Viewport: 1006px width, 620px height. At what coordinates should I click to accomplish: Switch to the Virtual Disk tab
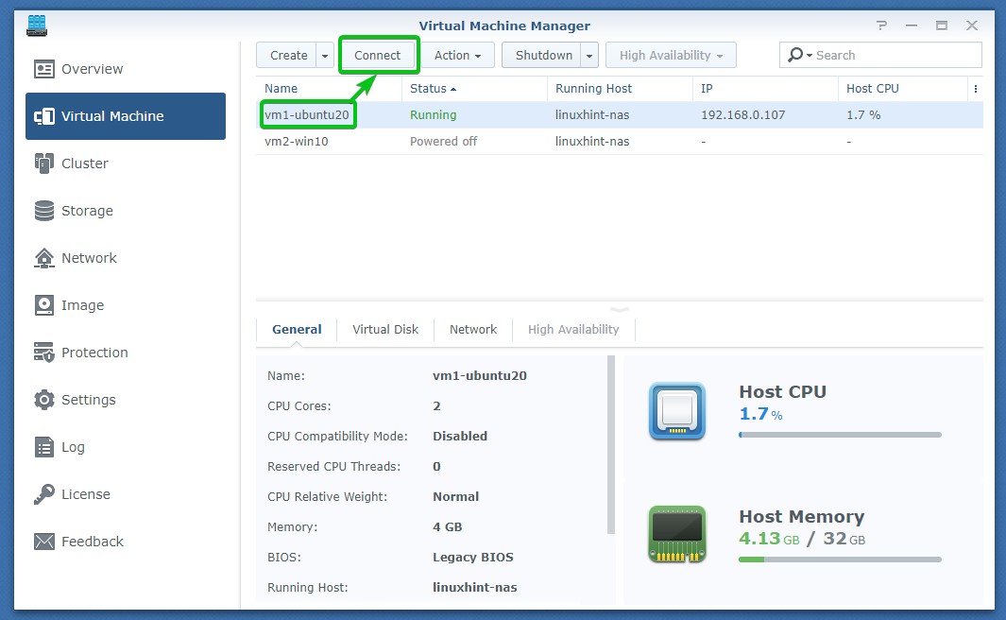click(385, 330)
